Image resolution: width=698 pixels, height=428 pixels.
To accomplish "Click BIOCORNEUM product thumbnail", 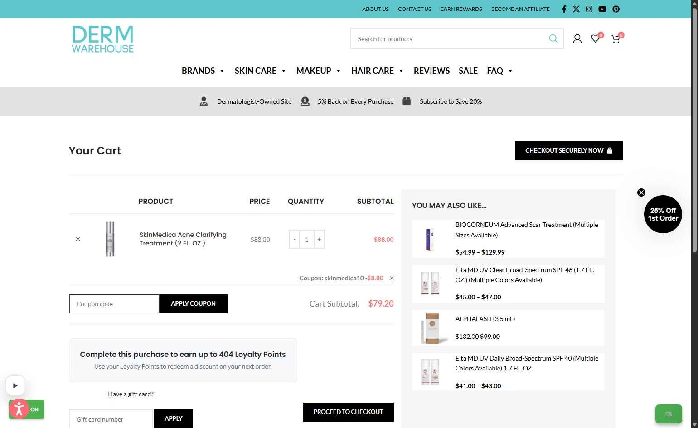I will (x=430, y=239).
